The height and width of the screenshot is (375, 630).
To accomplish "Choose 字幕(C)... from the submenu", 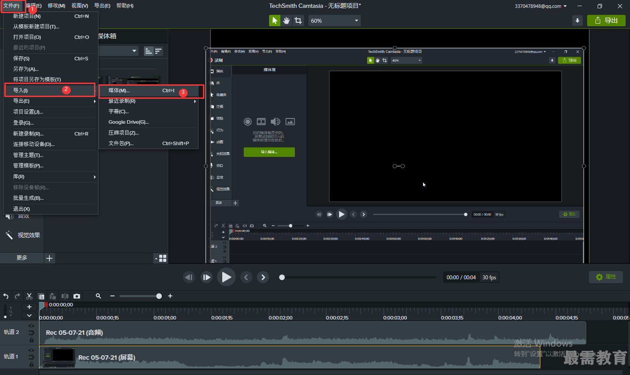I will (x=149, y=111).
